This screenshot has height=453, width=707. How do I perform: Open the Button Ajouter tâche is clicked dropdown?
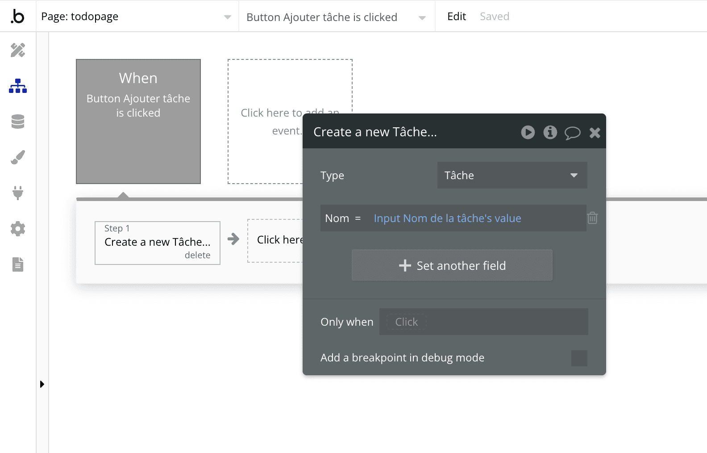(337, 17)
